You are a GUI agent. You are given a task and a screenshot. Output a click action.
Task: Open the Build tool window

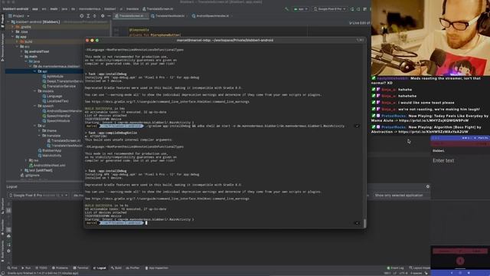tap(116, 268)
